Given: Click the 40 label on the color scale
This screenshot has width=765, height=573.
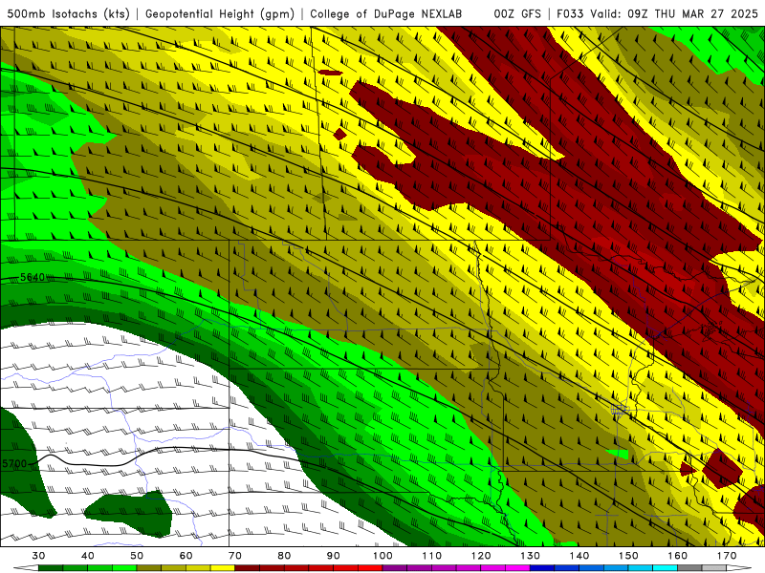Looking at the screenshot, I should tap(88, 556).
